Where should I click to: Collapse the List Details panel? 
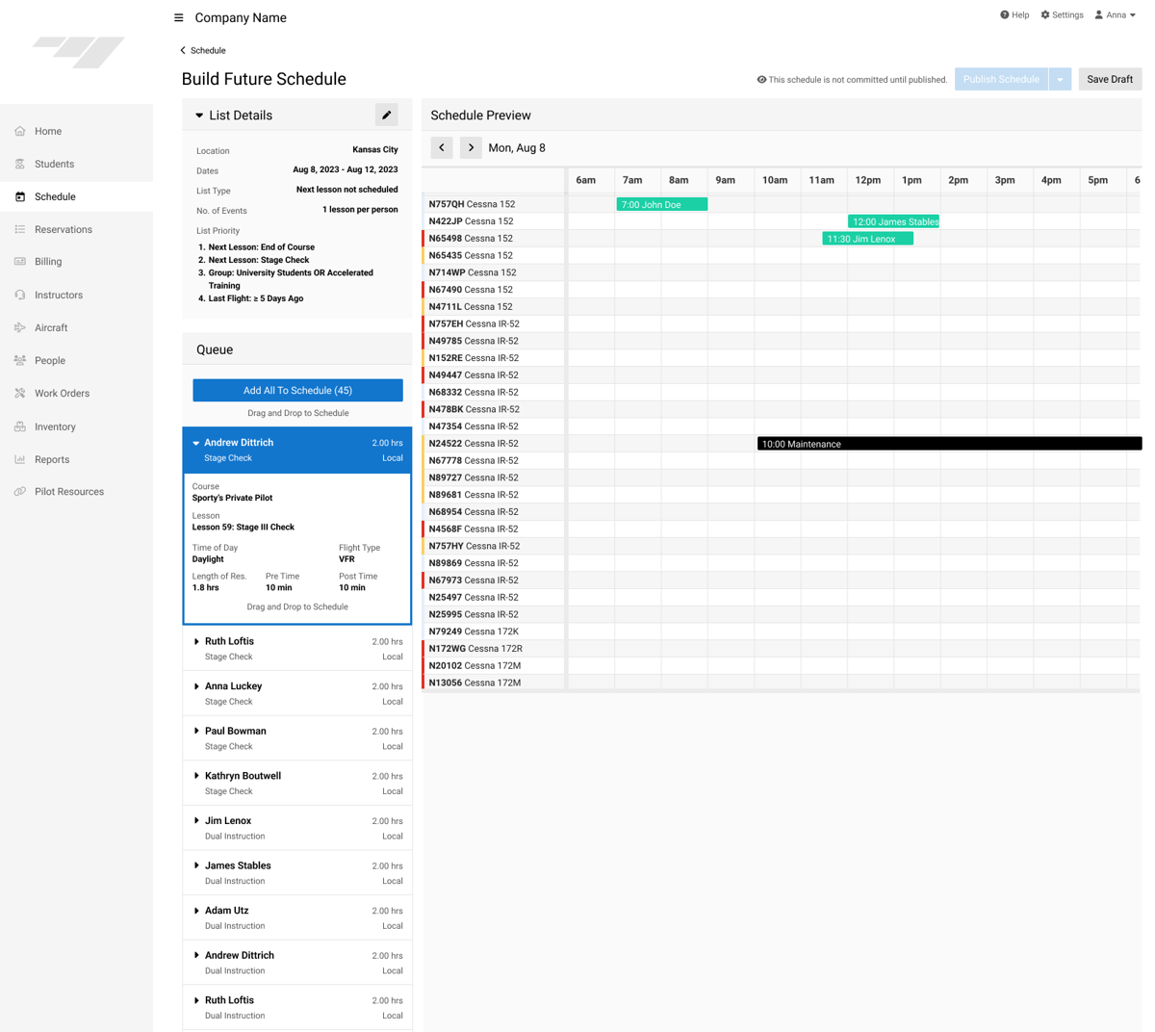coord(198,115)
